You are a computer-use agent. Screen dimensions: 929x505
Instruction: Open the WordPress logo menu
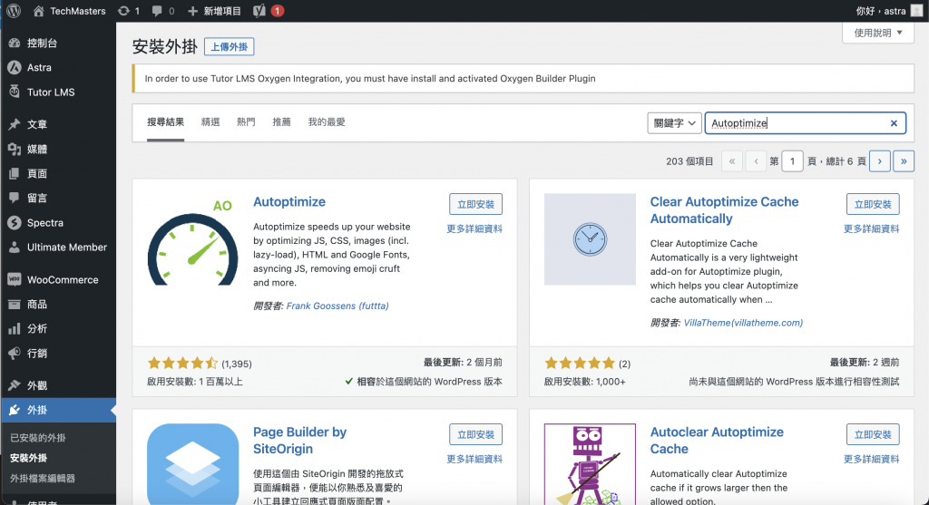click(14, 11)
